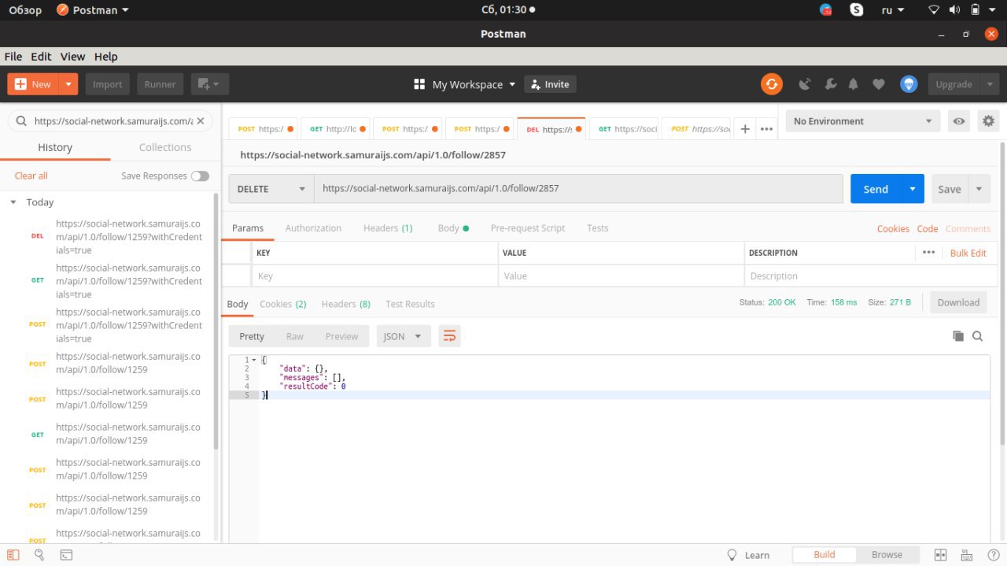Click the params Key input cell
Viewport: 1007px width, 566px height.
(x=374, y=276)
